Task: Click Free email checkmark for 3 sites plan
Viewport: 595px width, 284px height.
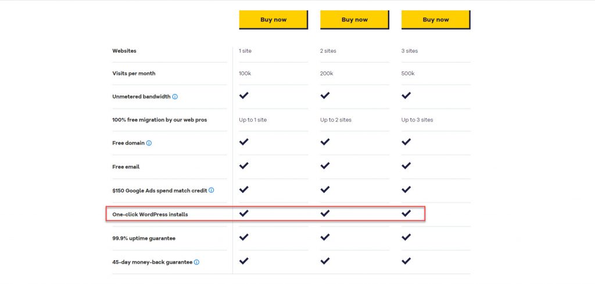Action: [x=406, y=166]
